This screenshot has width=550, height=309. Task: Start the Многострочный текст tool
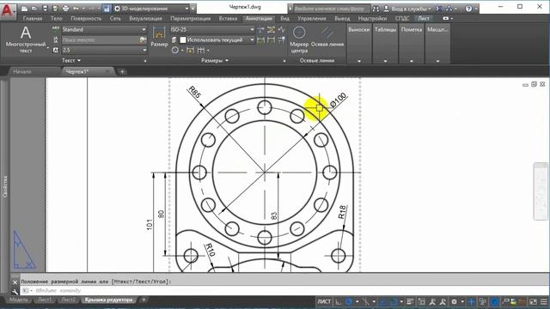click(x=26, y=39)
